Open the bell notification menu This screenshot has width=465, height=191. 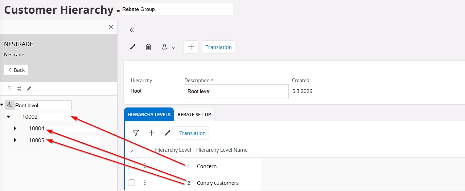164,47
